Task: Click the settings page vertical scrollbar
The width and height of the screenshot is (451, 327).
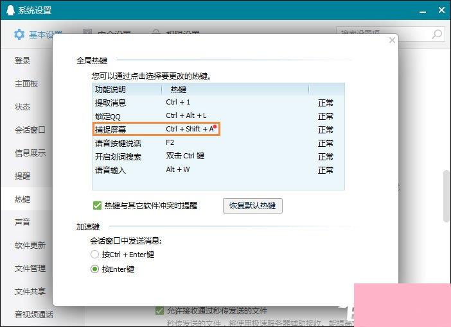Action: [x=447, y=196]
